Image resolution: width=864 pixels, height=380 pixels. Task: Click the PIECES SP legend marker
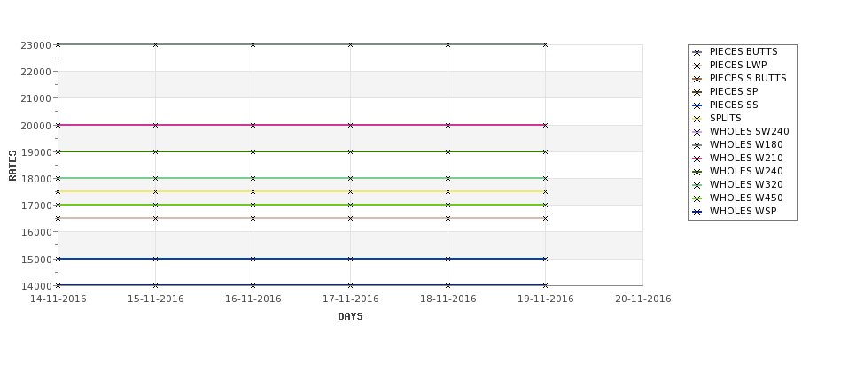[697, 92]
